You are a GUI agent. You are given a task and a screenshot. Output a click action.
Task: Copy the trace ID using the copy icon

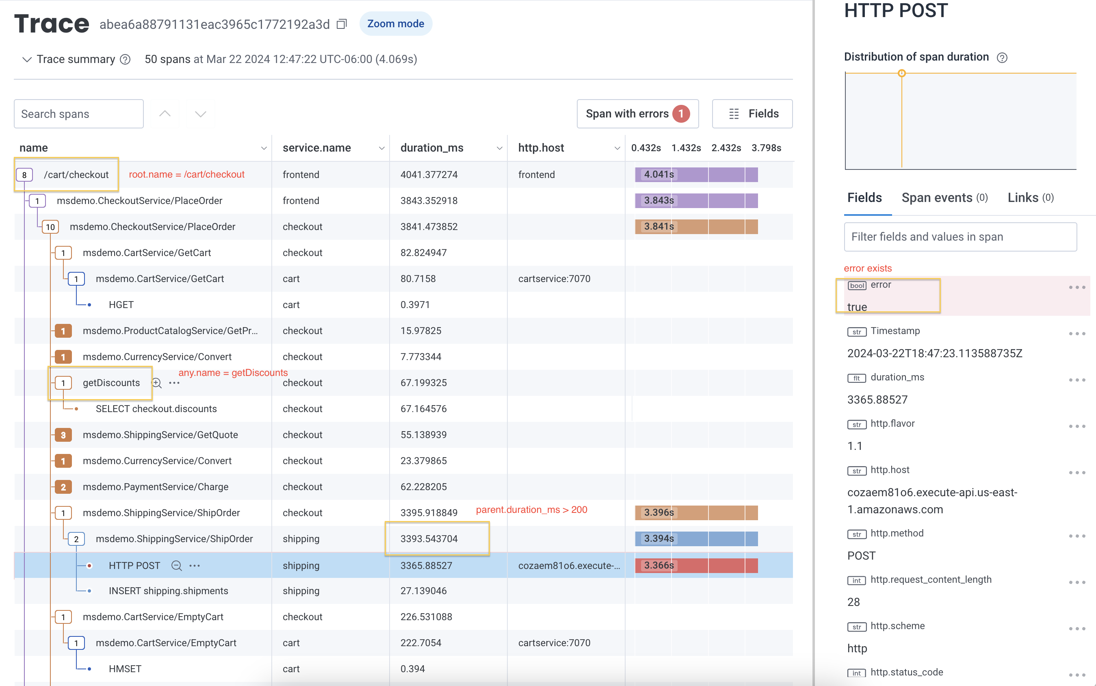click(342, 24)
